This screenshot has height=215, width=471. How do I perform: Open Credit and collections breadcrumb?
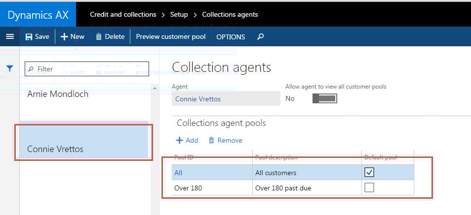(x=123, y=14)
